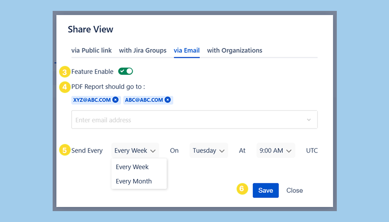Remove the ABC@ABC.COM email chip
The width and height of the screenshot is (389, 222).
click(167, 100)
